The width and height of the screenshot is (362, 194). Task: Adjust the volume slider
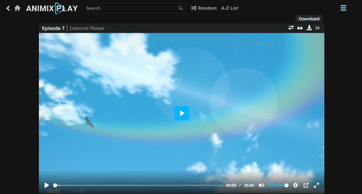point(278,185)
